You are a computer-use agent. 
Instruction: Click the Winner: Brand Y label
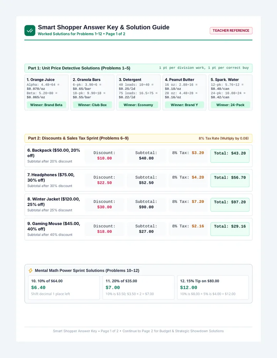point(184,105)
